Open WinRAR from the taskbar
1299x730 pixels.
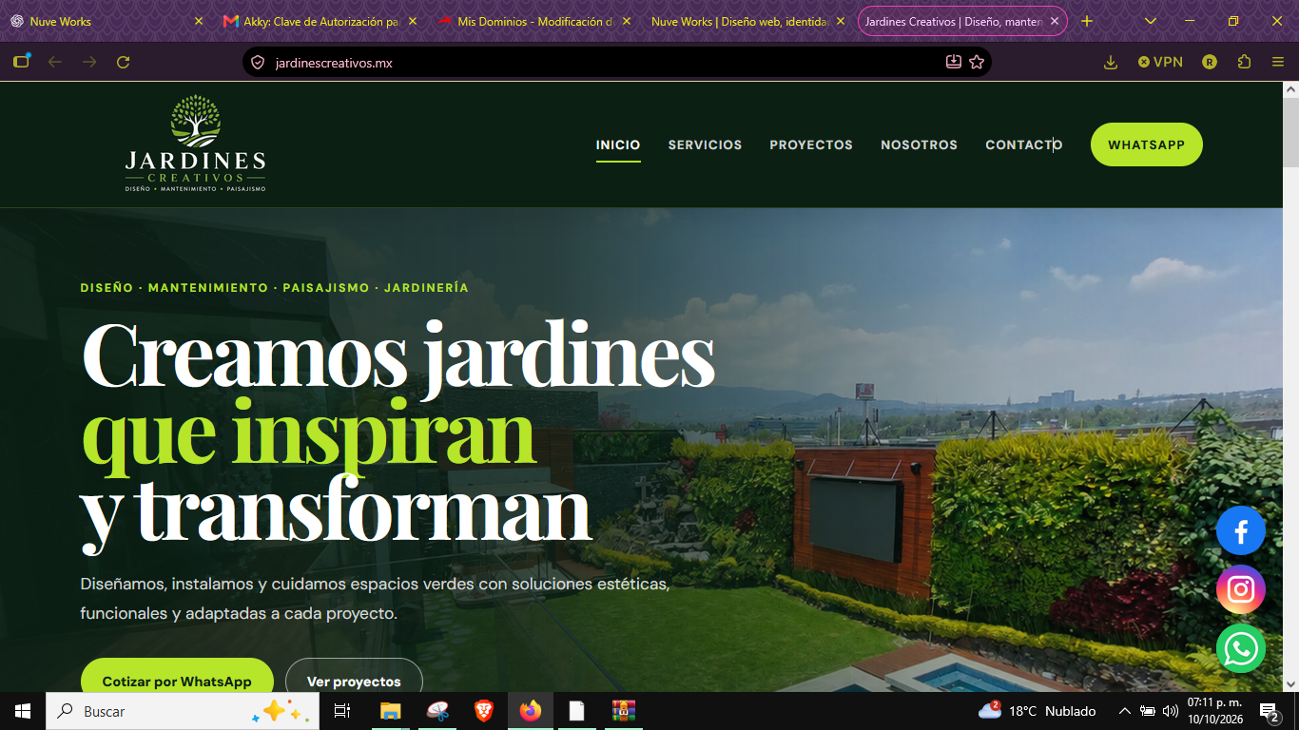[623, 711]
